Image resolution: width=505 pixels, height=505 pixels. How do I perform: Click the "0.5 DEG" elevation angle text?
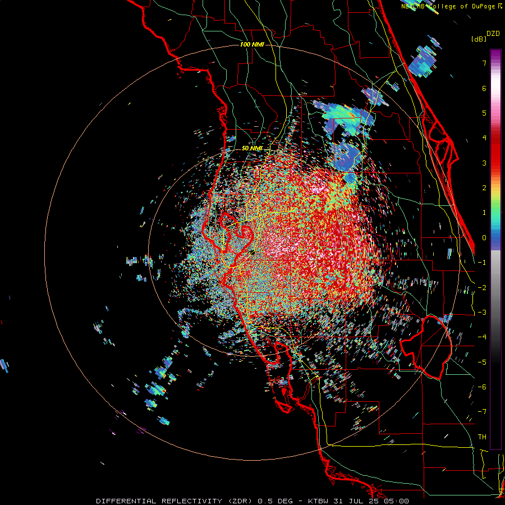pyautogui.click(x=275, y=501)
